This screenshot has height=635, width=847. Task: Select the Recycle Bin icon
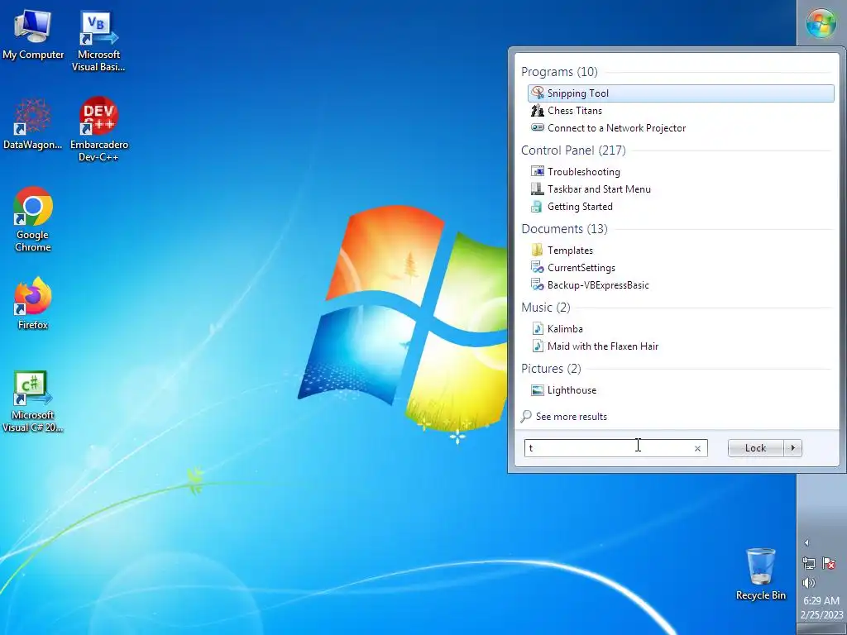pos(761,575)
